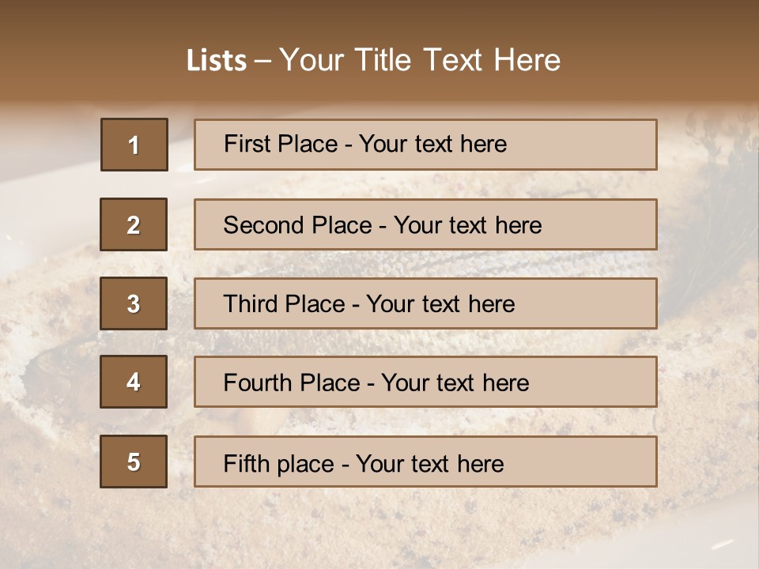Select the number 4 box
This screenshot has height=569, width=759.
coord(134,382)
